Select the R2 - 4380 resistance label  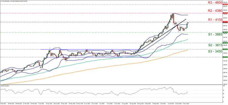click(x=215, y=11)
